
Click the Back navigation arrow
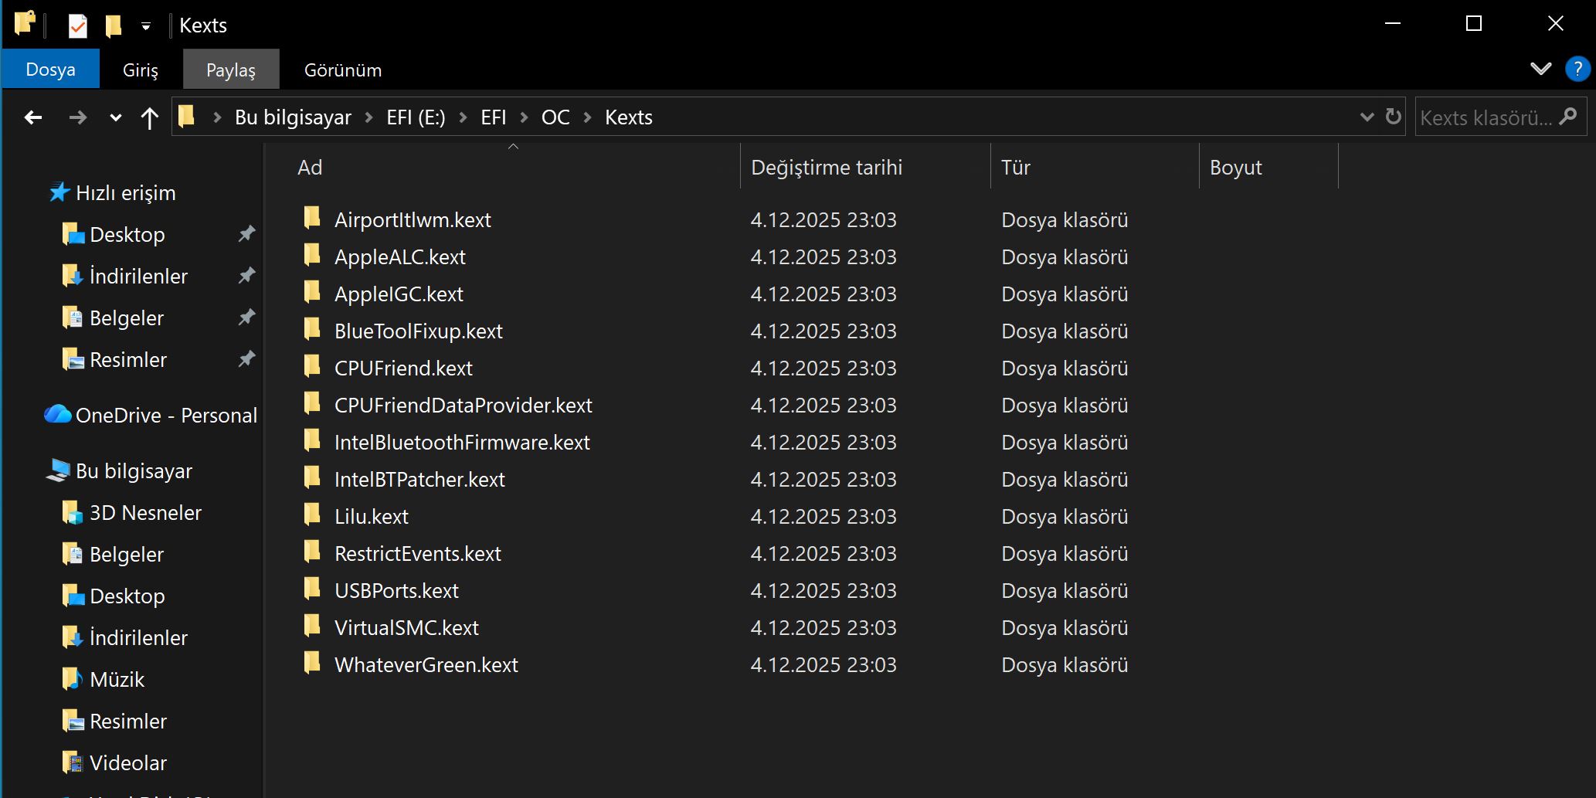32,117
